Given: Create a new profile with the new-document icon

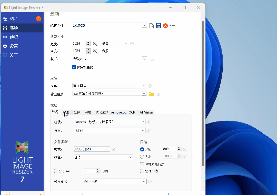Looking at the screenshot, I should 151,26.
